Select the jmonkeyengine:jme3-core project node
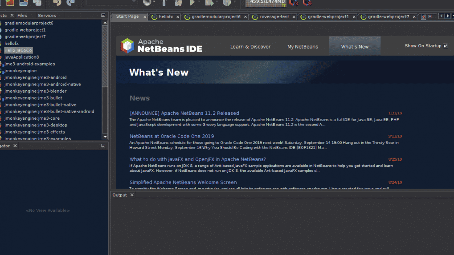The width and height of the screenshot is (454, 255). pos(32,118)
